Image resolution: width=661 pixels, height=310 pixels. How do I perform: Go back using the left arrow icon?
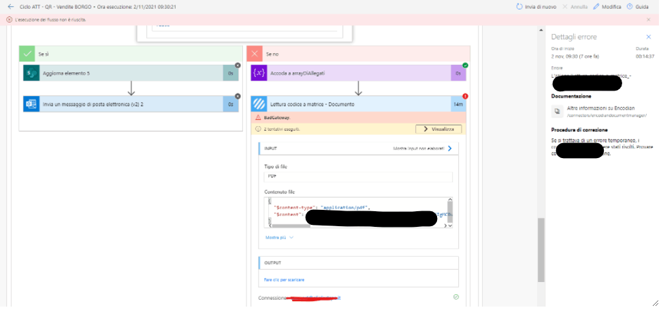(10, 7)
